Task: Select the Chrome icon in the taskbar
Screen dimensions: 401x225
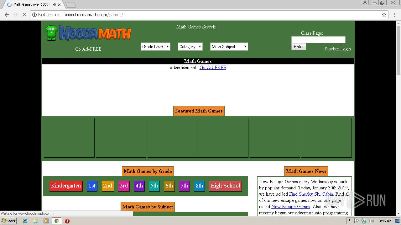Action: pos(56,221)
